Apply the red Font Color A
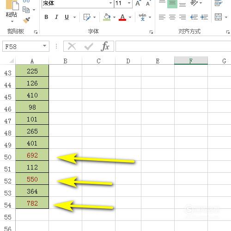This screenshot has height=231, width=231. (122, 17)
